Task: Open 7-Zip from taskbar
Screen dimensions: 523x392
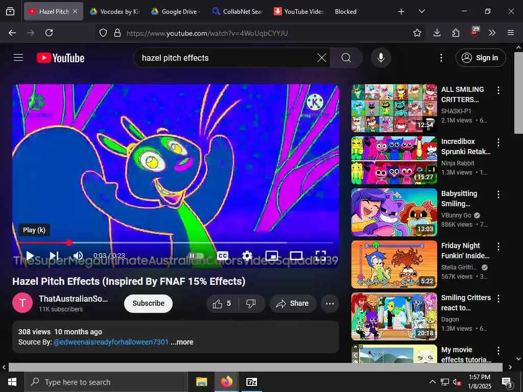Action: (251, 382)
